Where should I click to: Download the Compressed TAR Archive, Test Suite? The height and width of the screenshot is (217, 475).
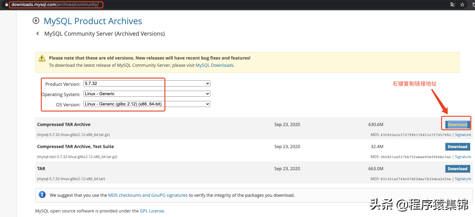coord(457,147)
